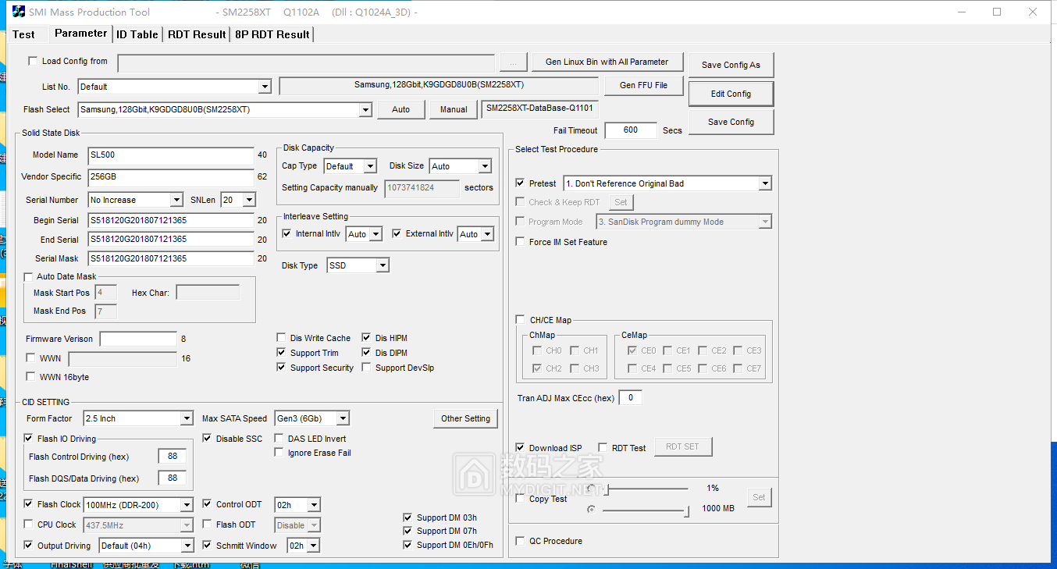Open the 8P RDT Result tab
The image size is (1057, 569).
pyautogui.click(x=272, y=34)
